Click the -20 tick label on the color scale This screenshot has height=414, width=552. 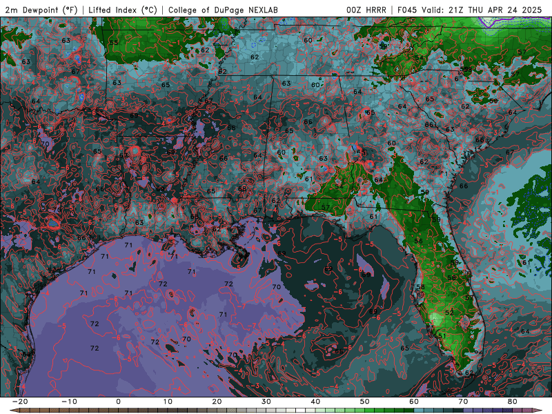pos(20,402)
